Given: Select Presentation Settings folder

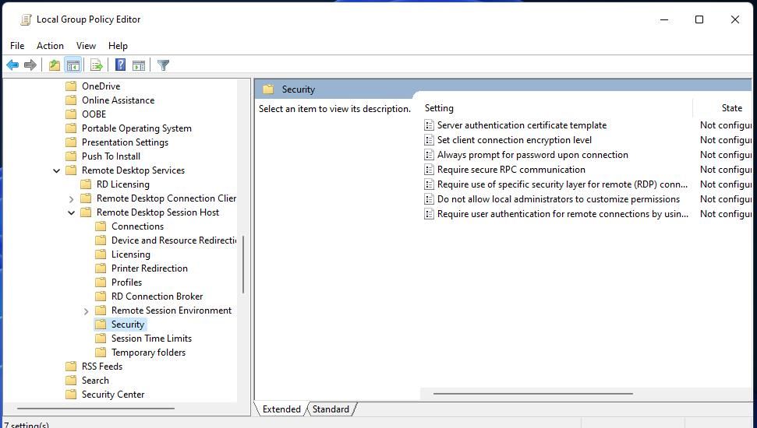Looking at the screenshot, I should (x=125, y=142).
